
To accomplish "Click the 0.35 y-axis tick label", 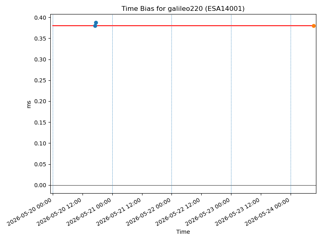I will point(40,39).
